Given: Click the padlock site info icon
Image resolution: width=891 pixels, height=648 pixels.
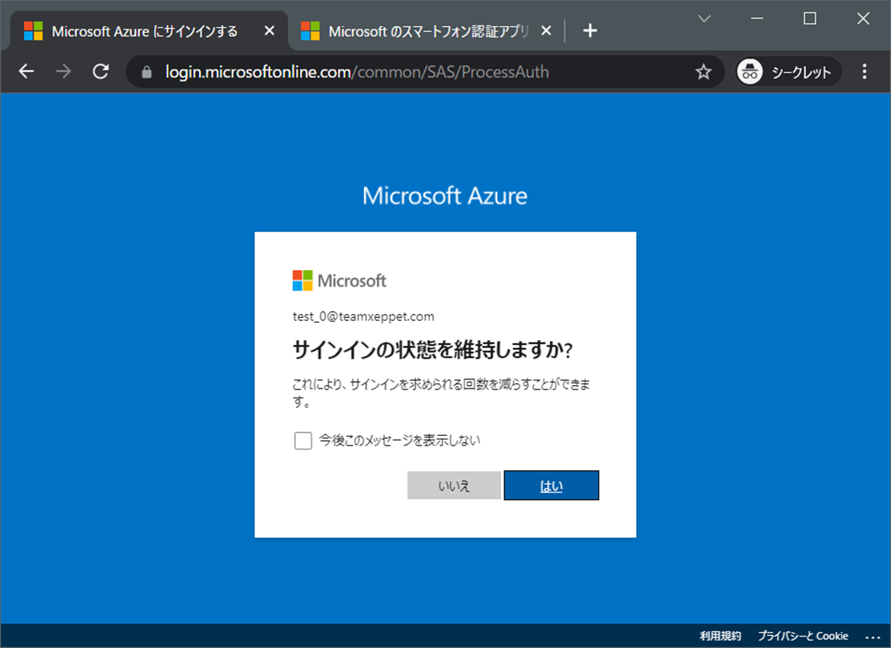Looking at the screenshot, I should (x=147, y=72).
